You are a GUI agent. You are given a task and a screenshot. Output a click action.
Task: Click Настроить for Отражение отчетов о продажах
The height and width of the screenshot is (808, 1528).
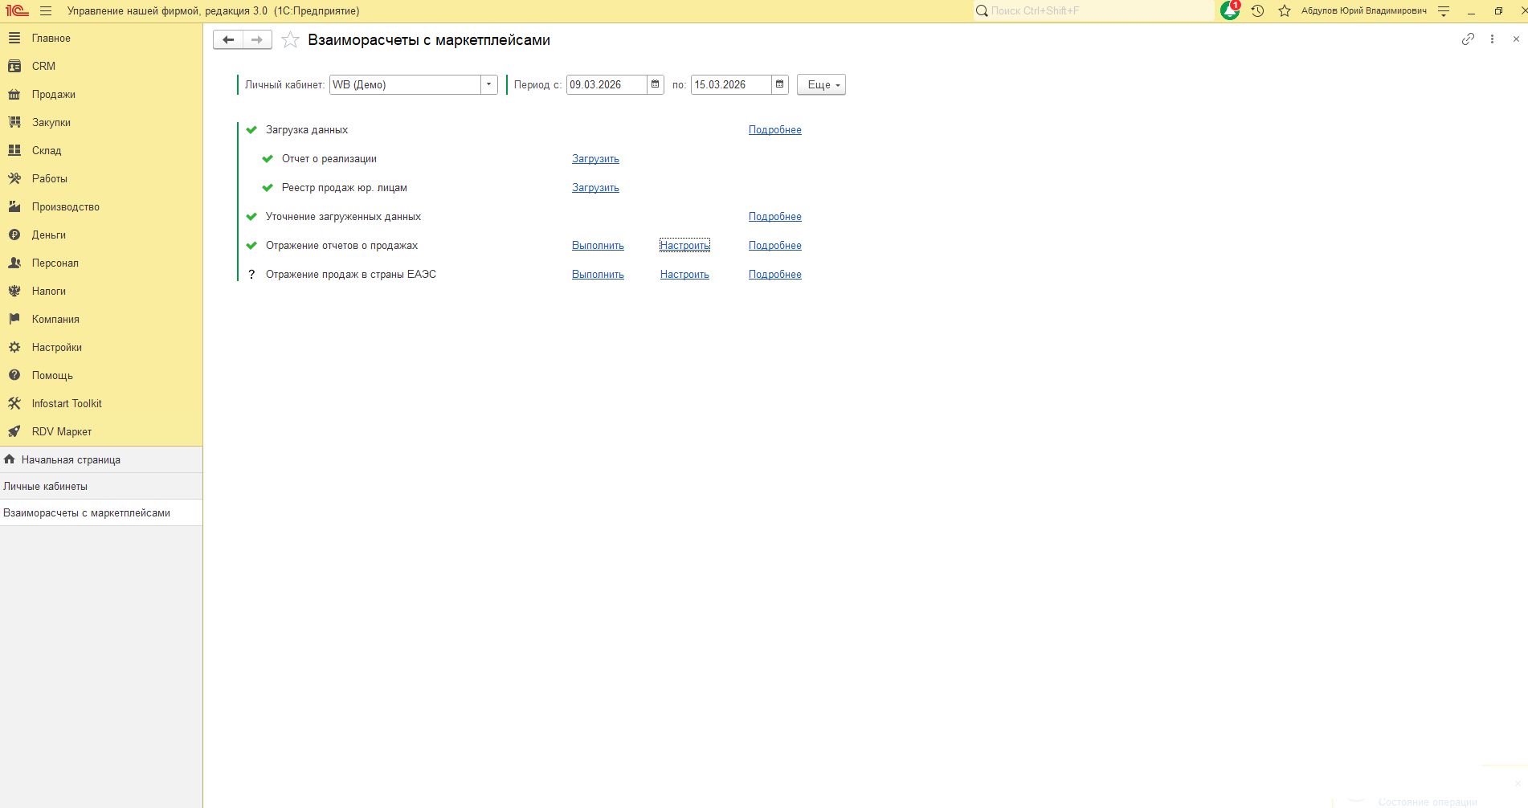(684, 246)
